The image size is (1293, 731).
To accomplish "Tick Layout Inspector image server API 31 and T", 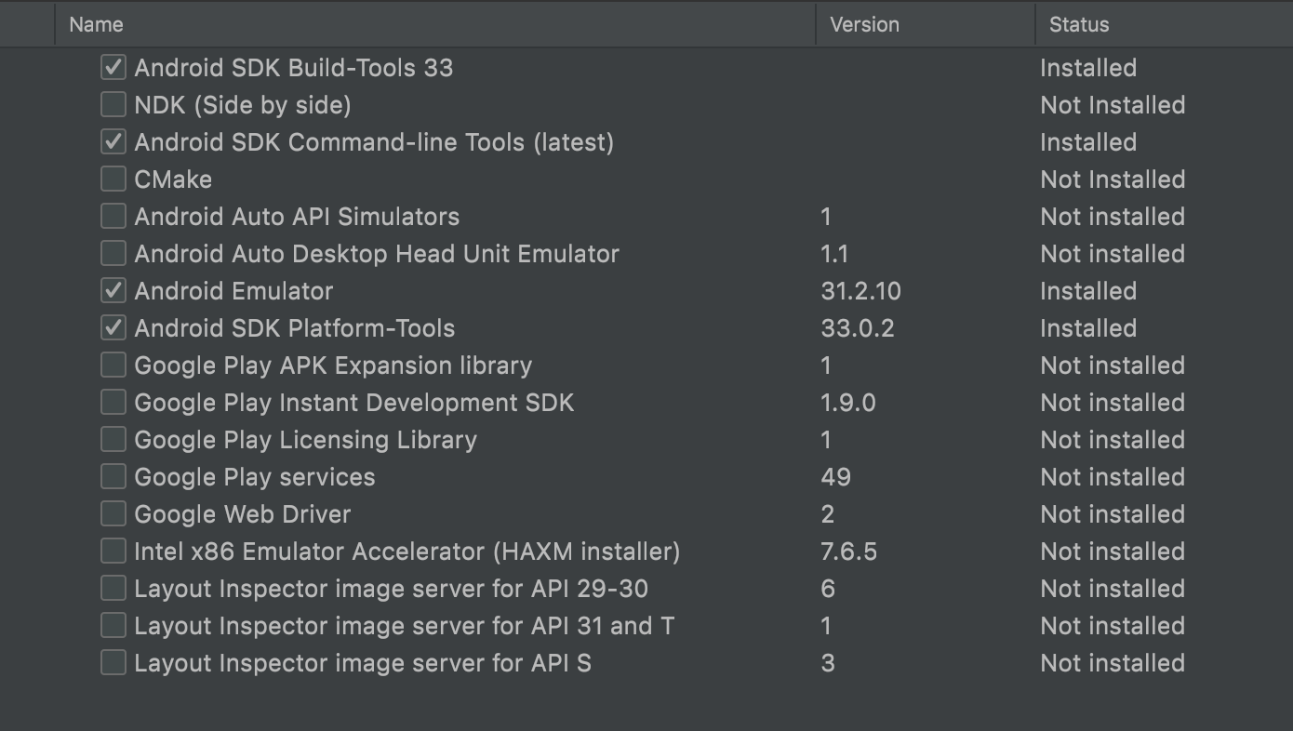I will tap(113, 625).
